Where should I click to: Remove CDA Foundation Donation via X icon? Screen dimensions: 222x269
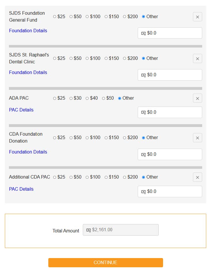click(197, 138)
